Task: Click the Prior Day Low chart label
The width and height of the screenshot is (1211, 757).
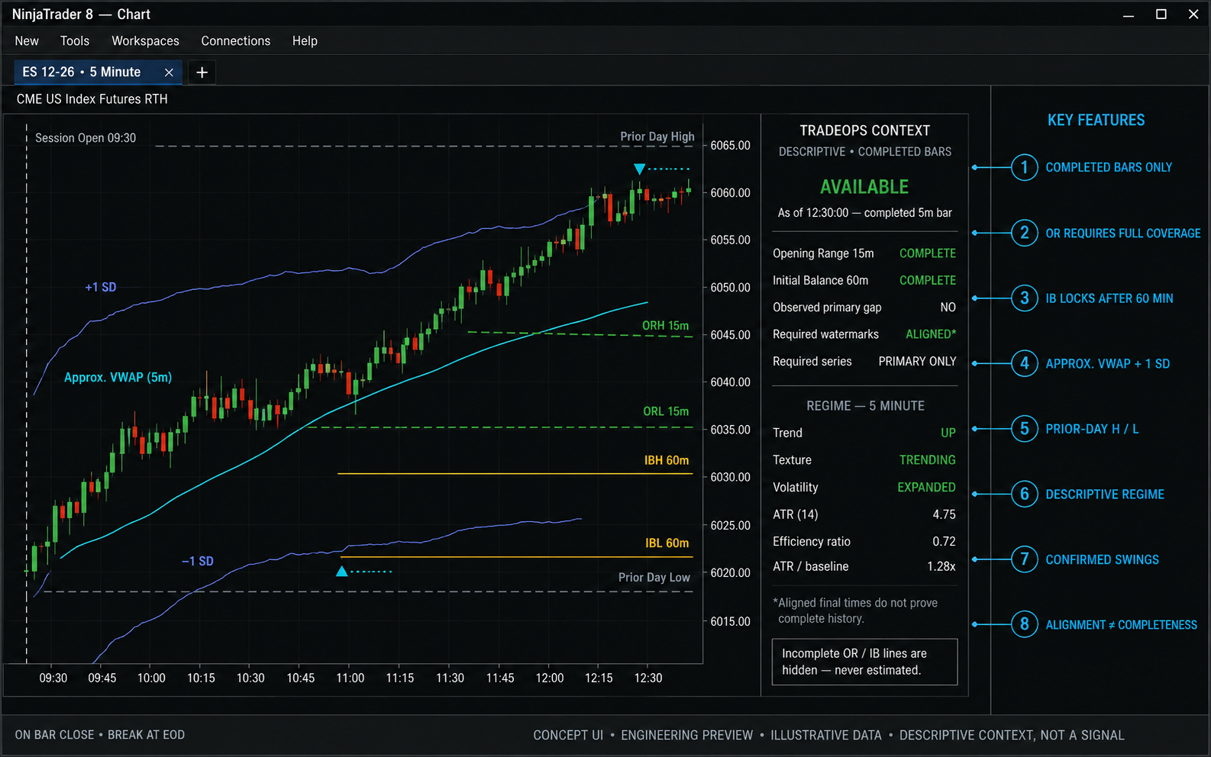Action: tap(654, 578)
